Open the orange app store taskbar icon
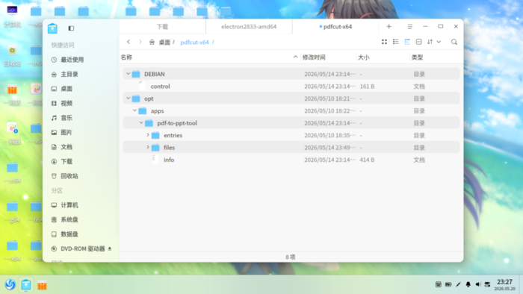Viewport: 523px width, 294px height. click(x=42, y=285)
